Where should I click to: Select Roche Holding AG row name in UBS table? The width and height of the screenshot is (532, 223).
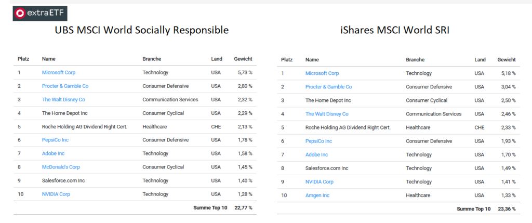point(85,127)
